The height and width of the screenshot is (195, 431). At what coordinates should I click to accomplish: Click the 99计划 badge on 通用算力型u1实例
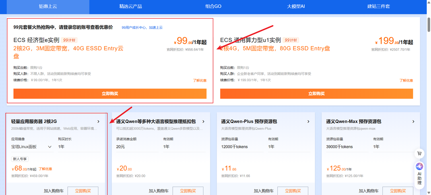[x=291, y=40]
